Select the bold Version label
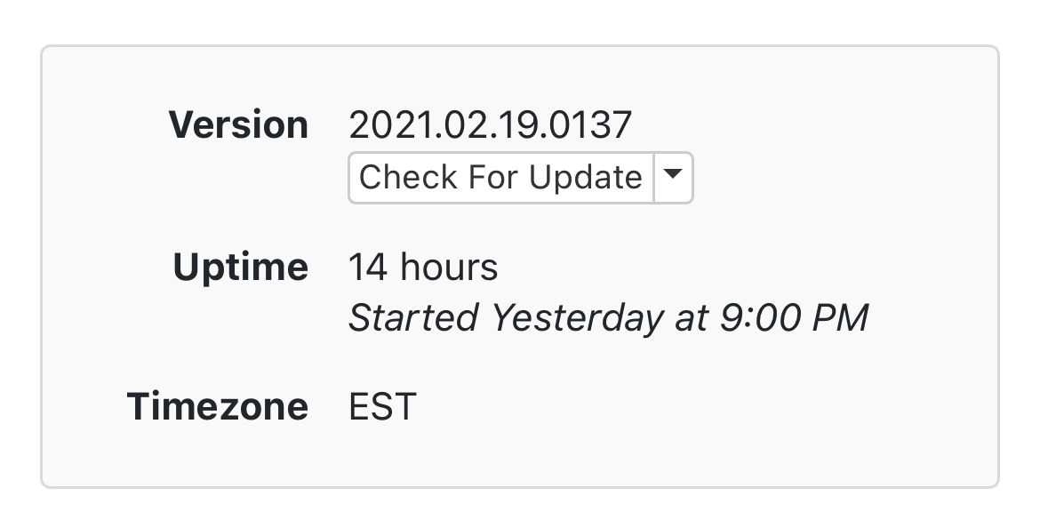The image size is (1040, 528). click(239, 125)
